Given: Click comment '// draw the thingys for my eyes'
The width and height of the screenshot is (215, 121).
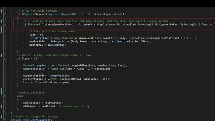Looking at the screenshot, I should [x=35, y=117].
